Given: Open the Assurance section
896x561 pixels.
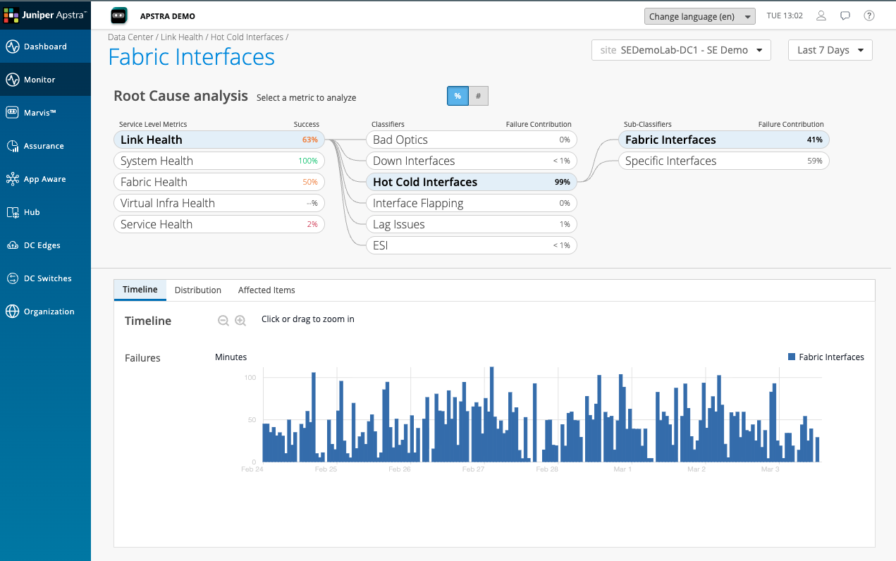Looking at the screenshot, I should [x=45, y=145].
